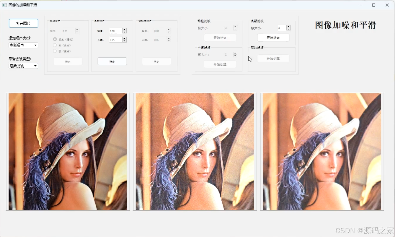Decrease 乘积性噪声 均值 using the down arrow
The height and width of the screenshot is (237, 395).
[x=169, y=32]
